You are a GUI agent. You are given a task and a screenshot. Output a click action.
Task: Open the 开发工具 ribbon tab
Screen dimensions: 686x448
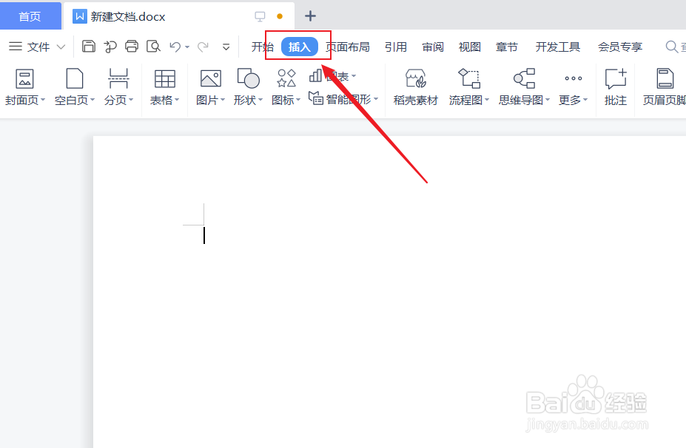558,47
